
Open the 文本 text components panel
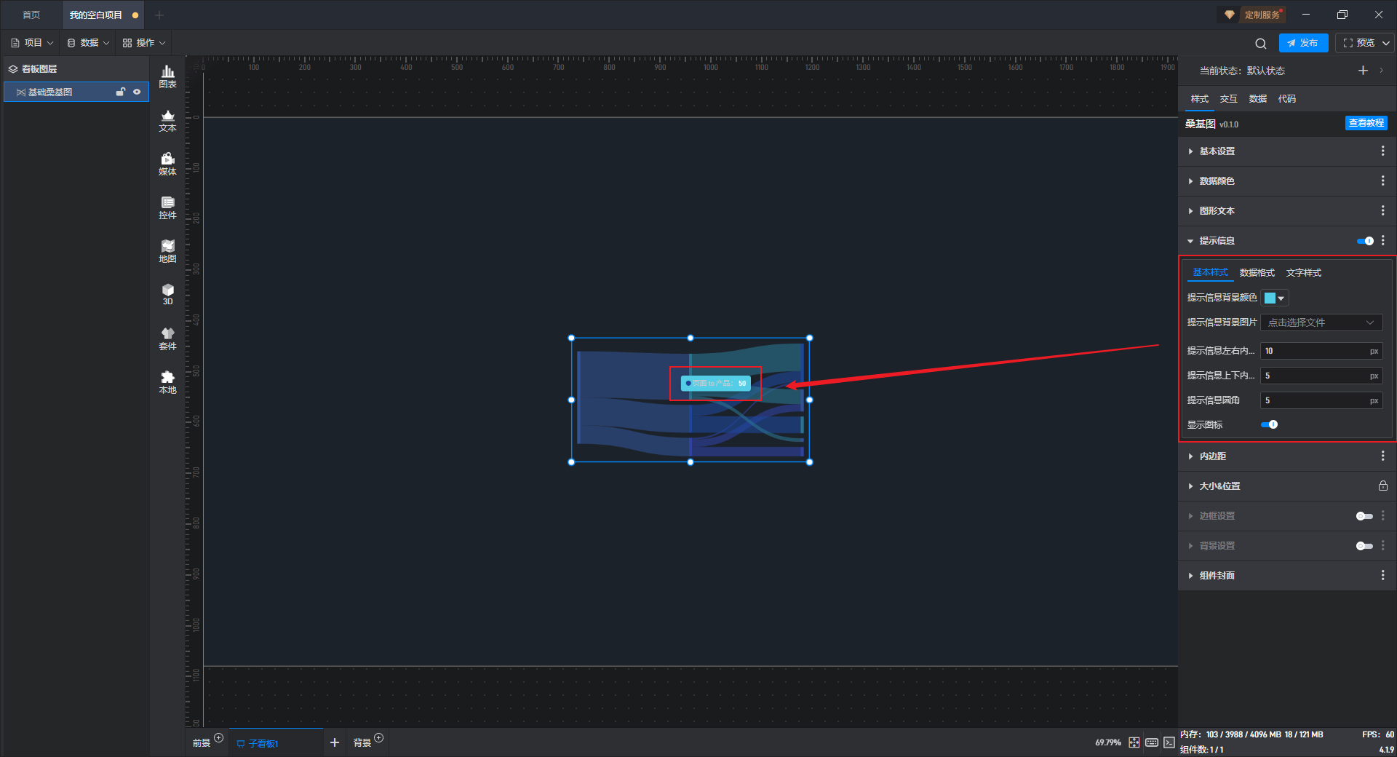pyautogui.click(x=167, y=120)
